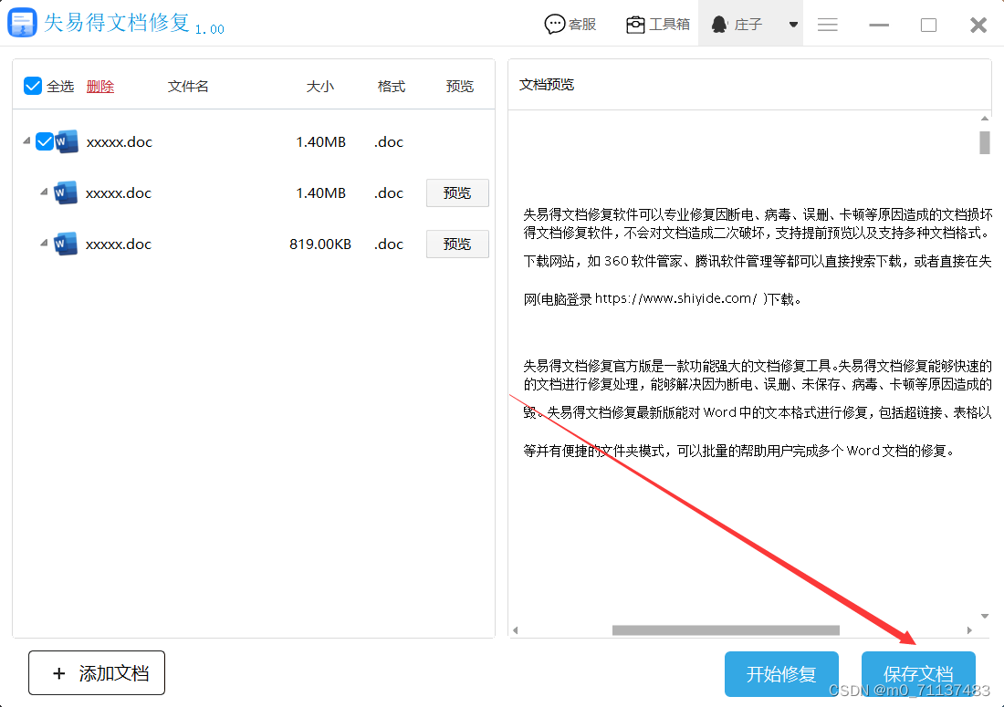This screenshot has width=1004, height=707.
Task: Click the horizontal scrollbar thumb in preview
Action: coord(726,630)
